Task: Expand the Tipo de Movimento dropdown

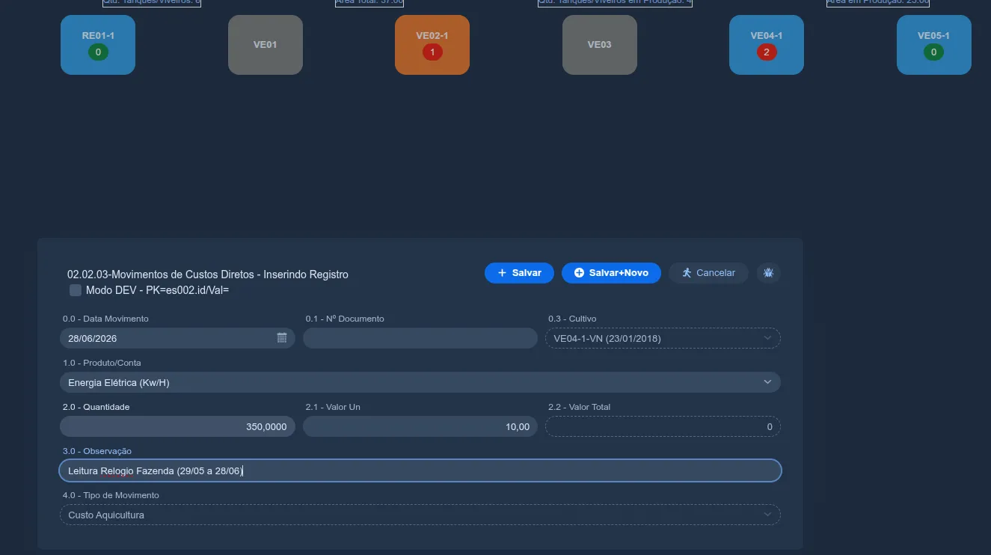Action: [420, 515]
